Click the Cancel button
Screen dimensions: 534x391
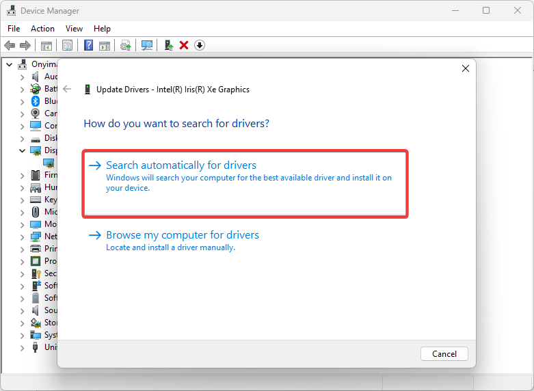tap(444, 354)
